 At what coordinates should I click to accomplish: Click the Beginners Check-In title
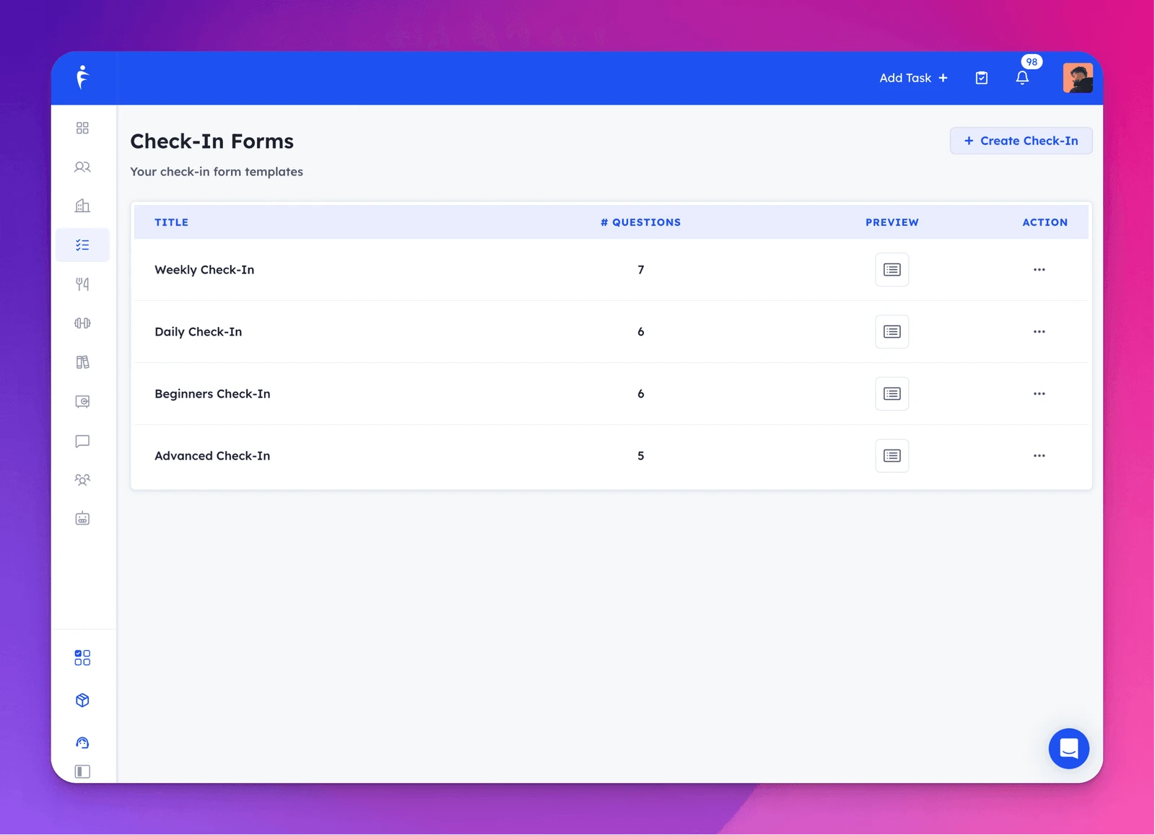coord(212,393)
